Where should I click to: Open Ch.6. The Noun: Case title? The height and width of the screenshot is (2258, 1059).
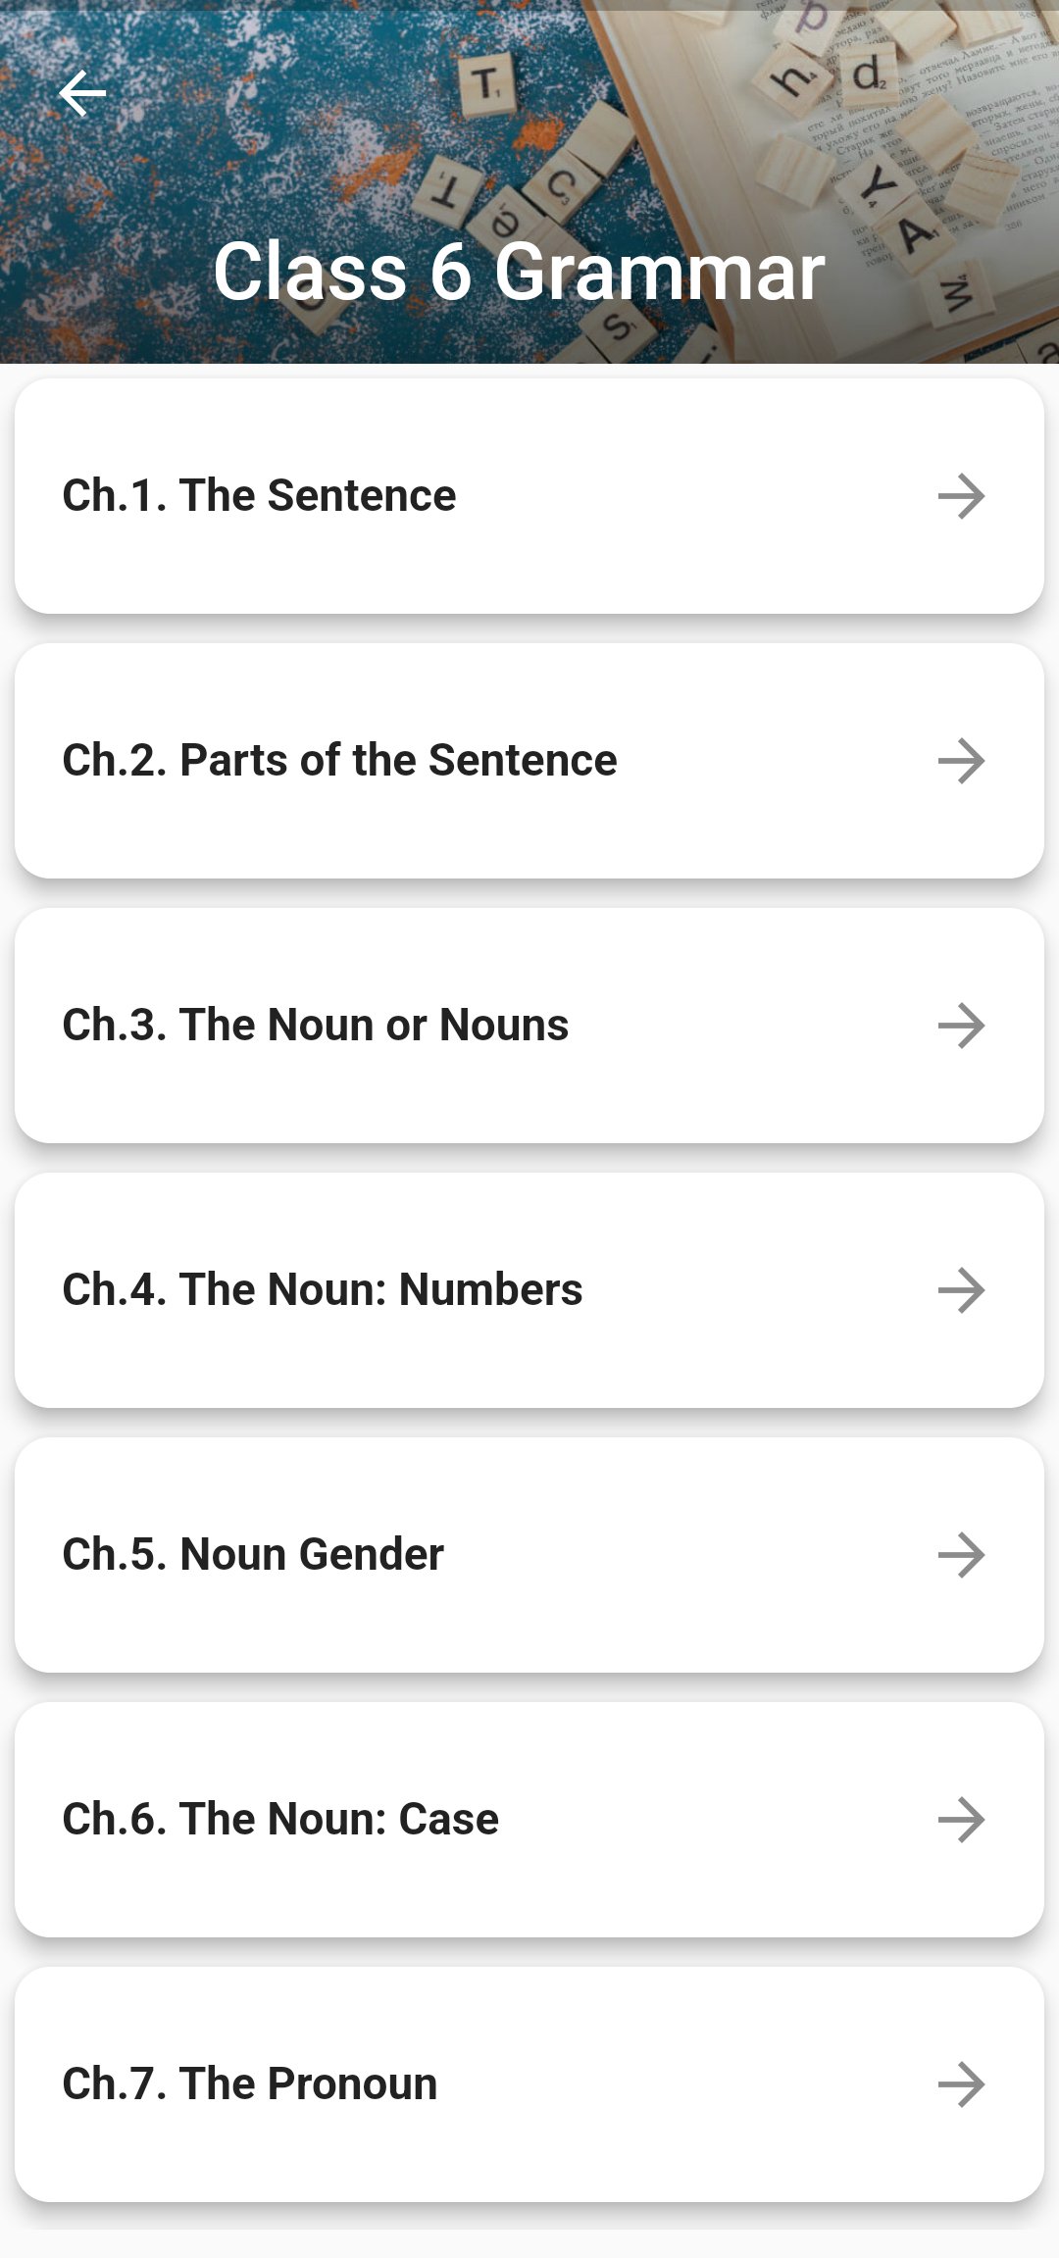(x=280, y=1820)
